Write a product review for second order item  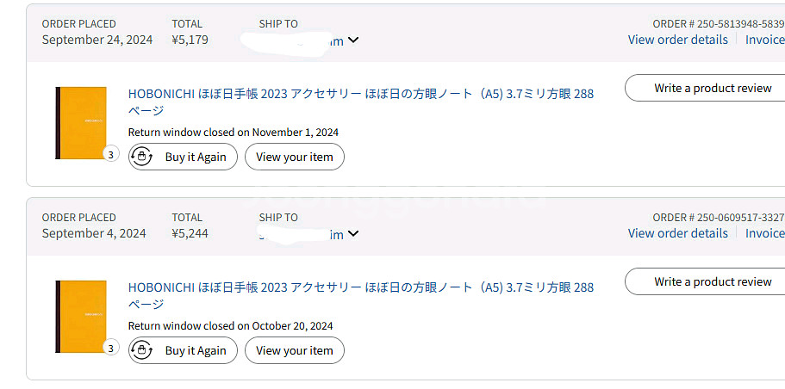coord(705,281)
